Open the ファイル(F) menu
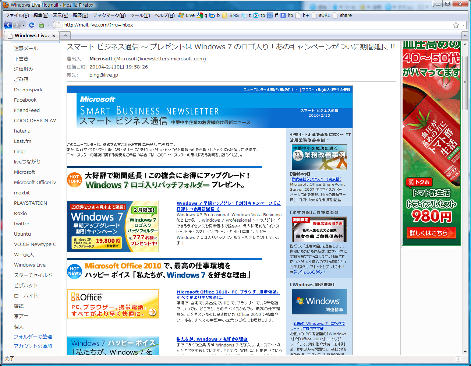The height and width of the screenshot is (366, 471). [17, 15]
